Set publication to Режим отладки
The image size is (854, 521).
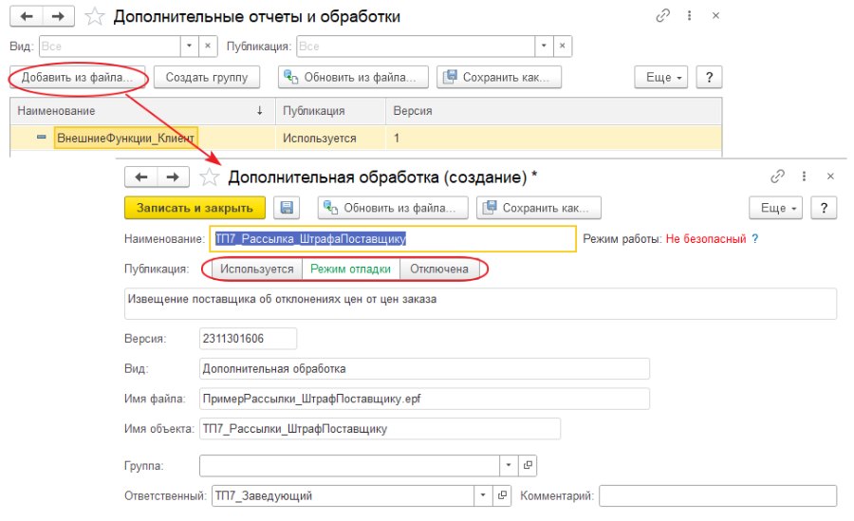click(x=351, y=270)
